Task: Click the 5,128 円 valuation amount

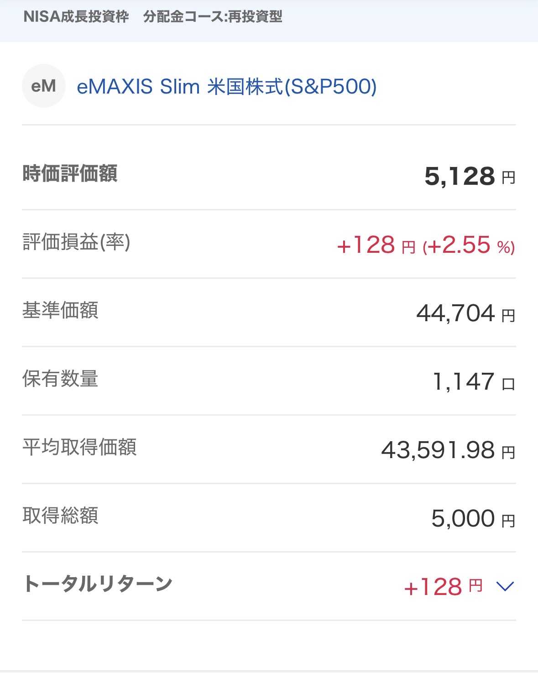Action: pyautogui.click(x=470, y=176)
